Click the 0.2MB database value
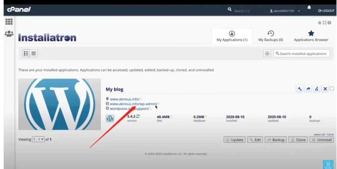 [198, 117]
